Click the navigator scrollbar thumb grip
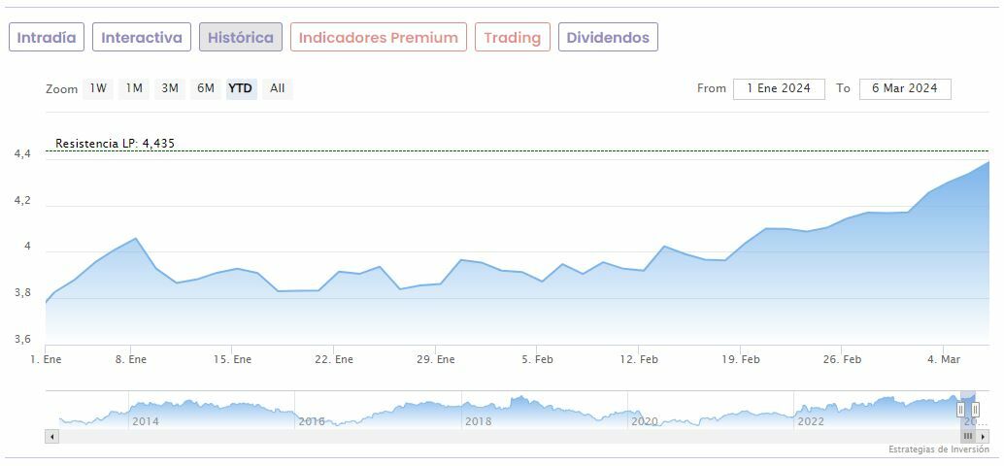 coord(967,437)
